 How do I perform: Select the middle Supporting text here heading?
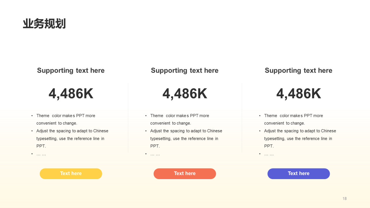coord(185,70)
